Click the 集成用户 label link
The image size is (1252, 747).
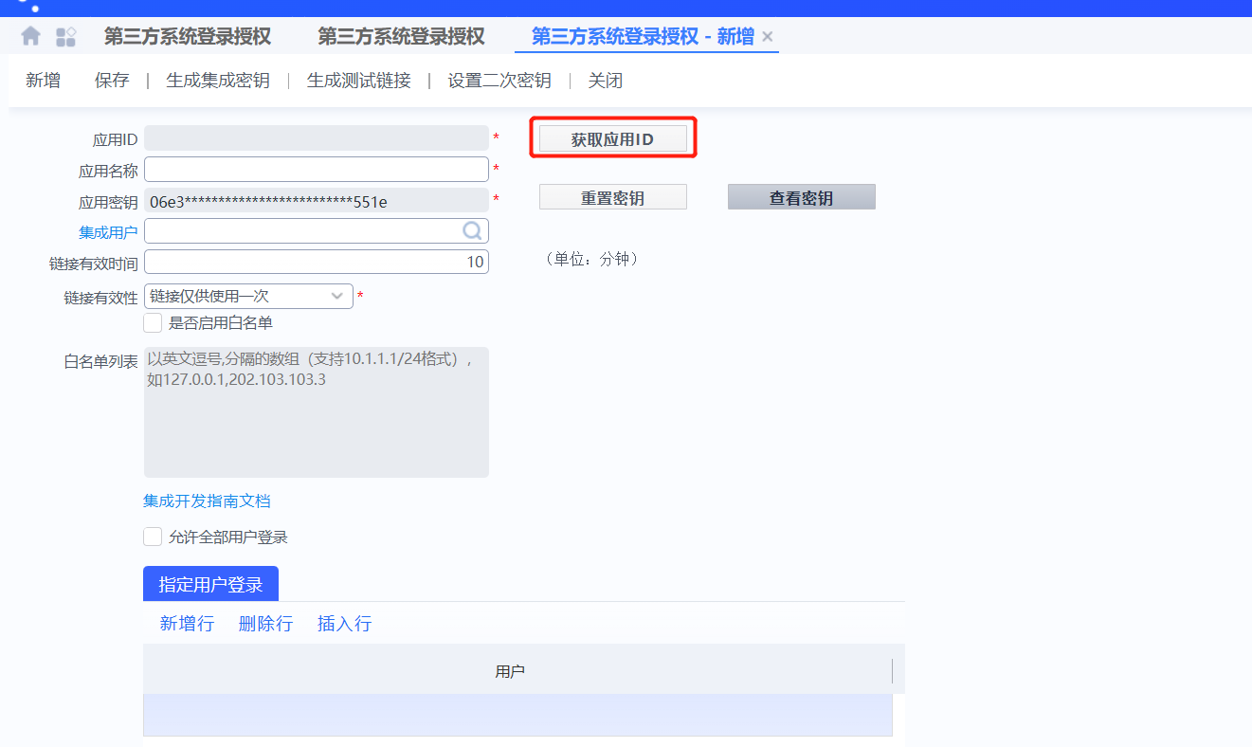tap(108, 232)
